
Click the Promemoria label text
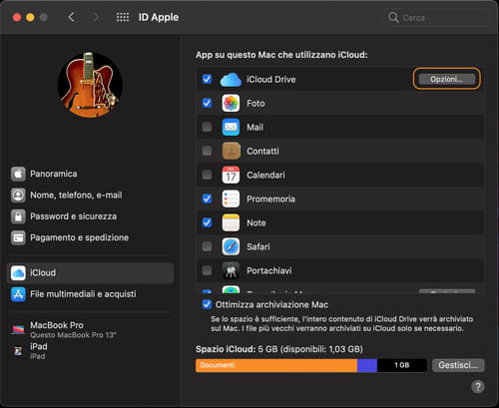point(270,199)
